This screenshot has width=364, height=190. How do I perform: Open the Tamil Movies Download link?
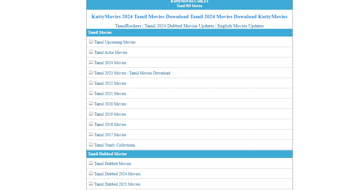point(150,73)
